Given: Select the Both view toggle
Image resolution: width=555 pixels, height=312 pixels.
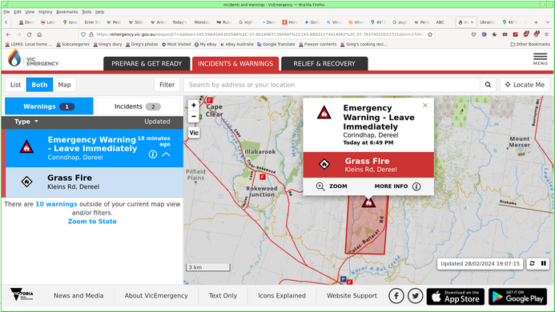Looking at the screenshot, I should point(39,85).
